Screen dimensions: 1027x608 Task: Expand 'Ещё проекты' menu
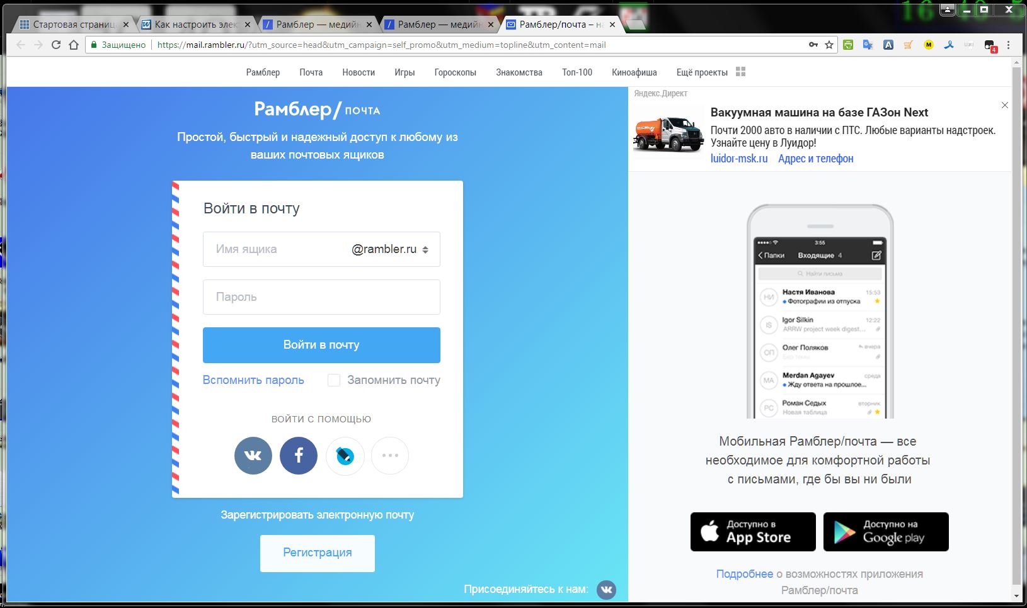click(x=702, y=72)
